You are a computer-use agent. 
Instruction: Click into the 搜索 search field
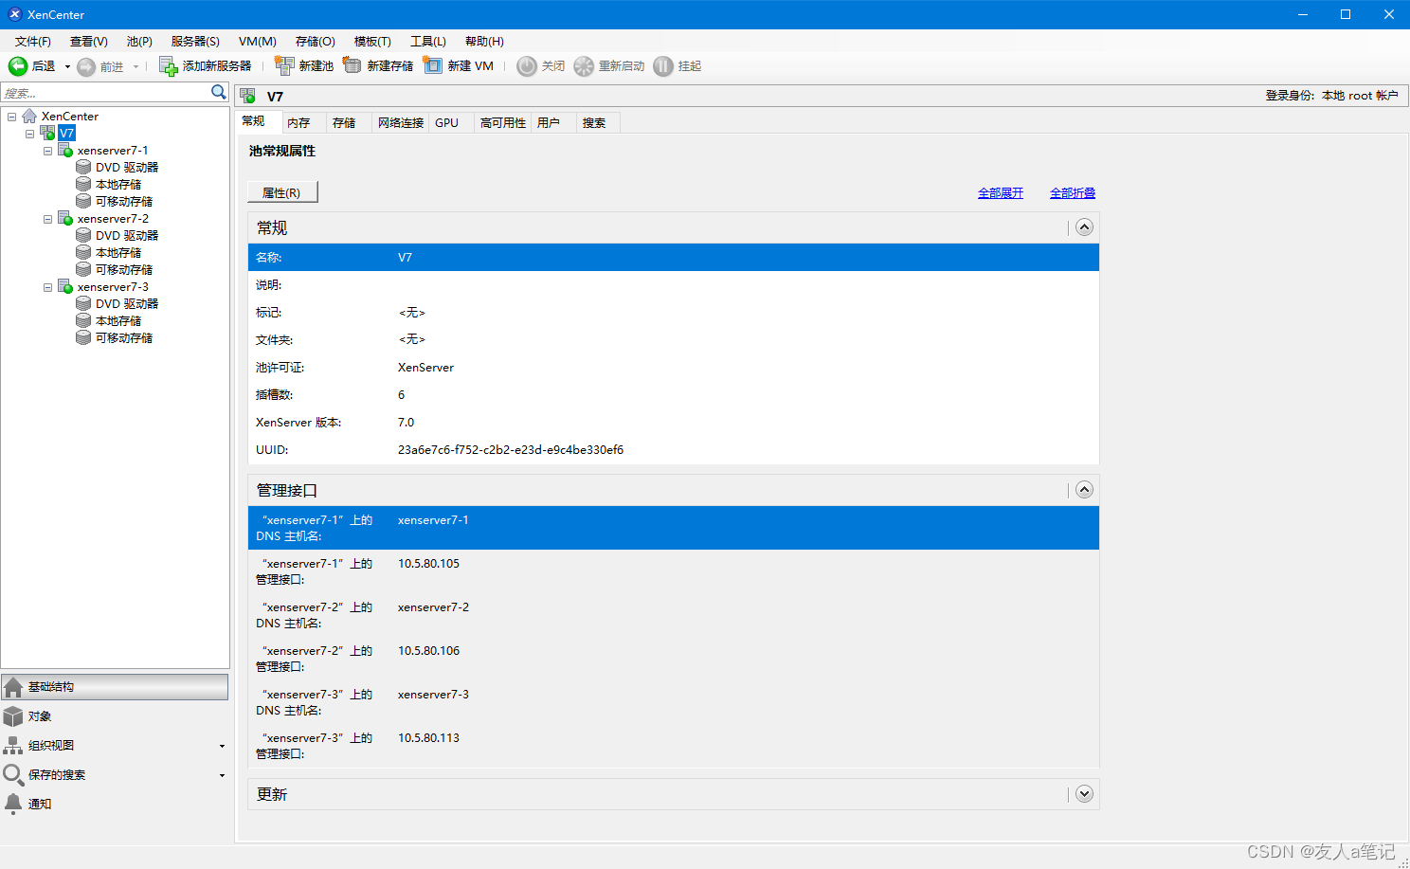tap(105, 93)
